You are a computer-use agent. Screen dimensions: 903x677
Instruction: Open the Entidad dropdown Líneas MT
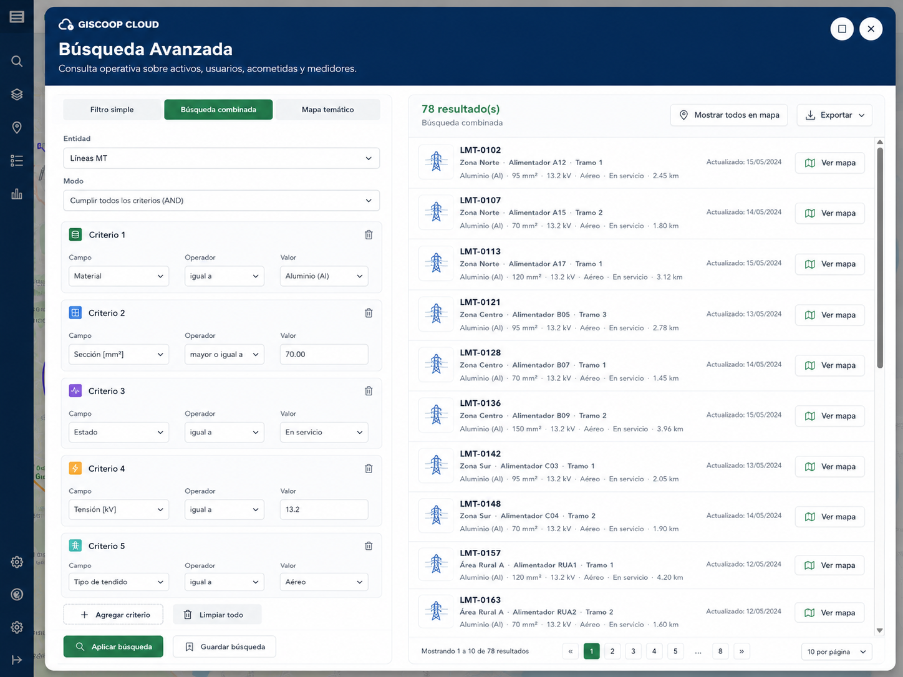tap(221, 158)
